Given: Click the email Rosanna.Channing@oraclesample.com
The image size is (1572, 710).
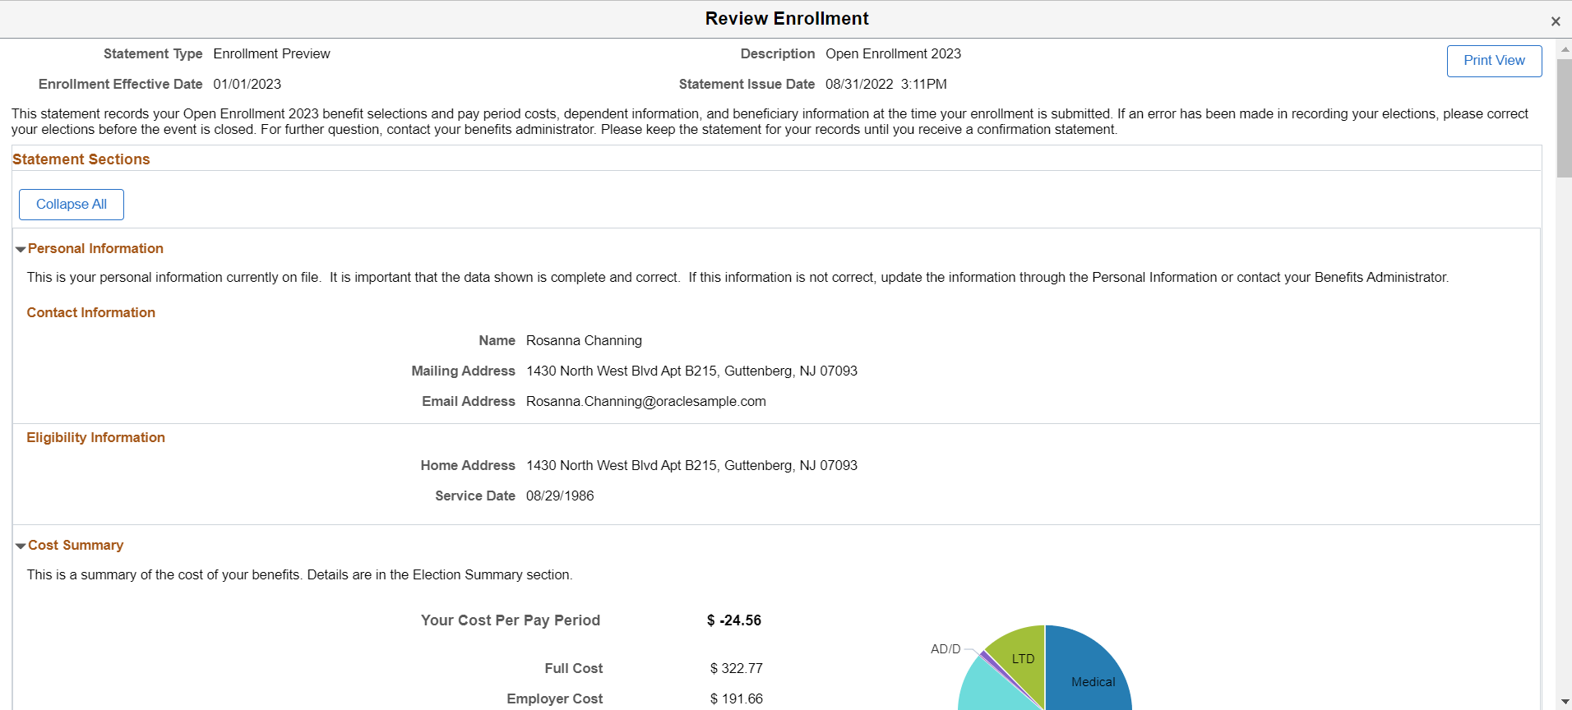Looking at the screenshot, I should click(646, 401).
